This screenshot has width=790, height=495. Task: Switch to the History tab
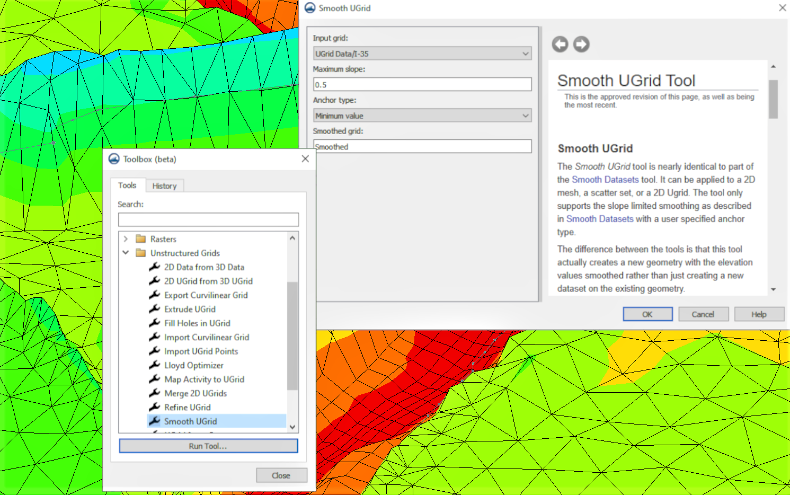pos(164,185)
